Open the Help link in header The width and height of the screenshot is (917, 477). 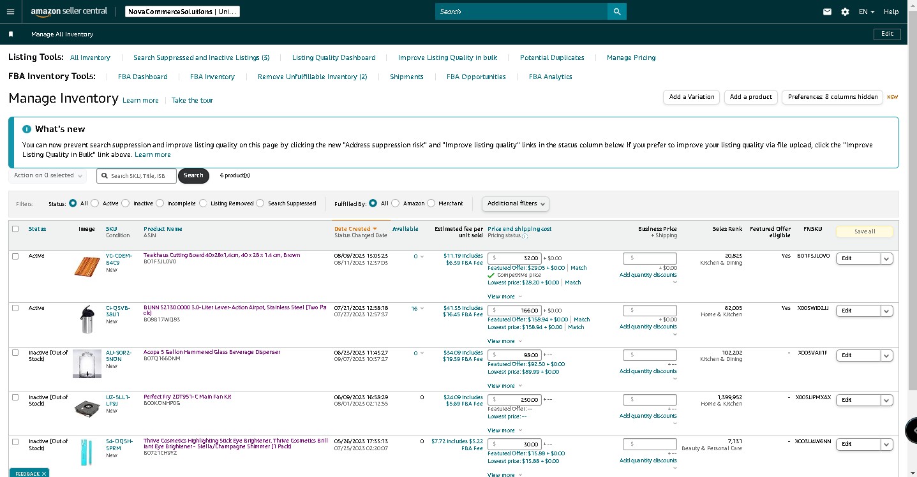tap(891, 11)
